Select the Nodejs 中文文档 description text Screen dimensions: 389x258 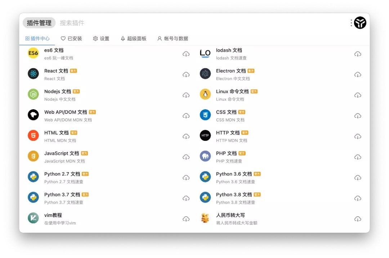(60, 99)
